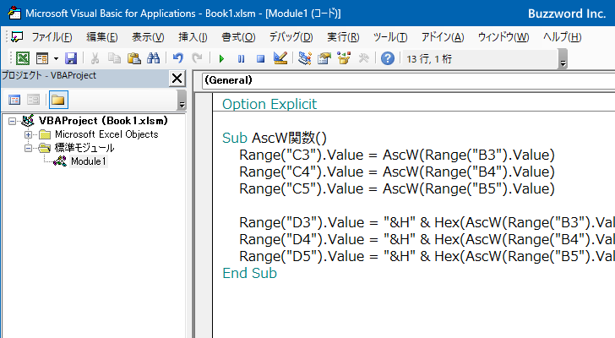Open the Project Explorer toolbar icon

tap(305, 58)
